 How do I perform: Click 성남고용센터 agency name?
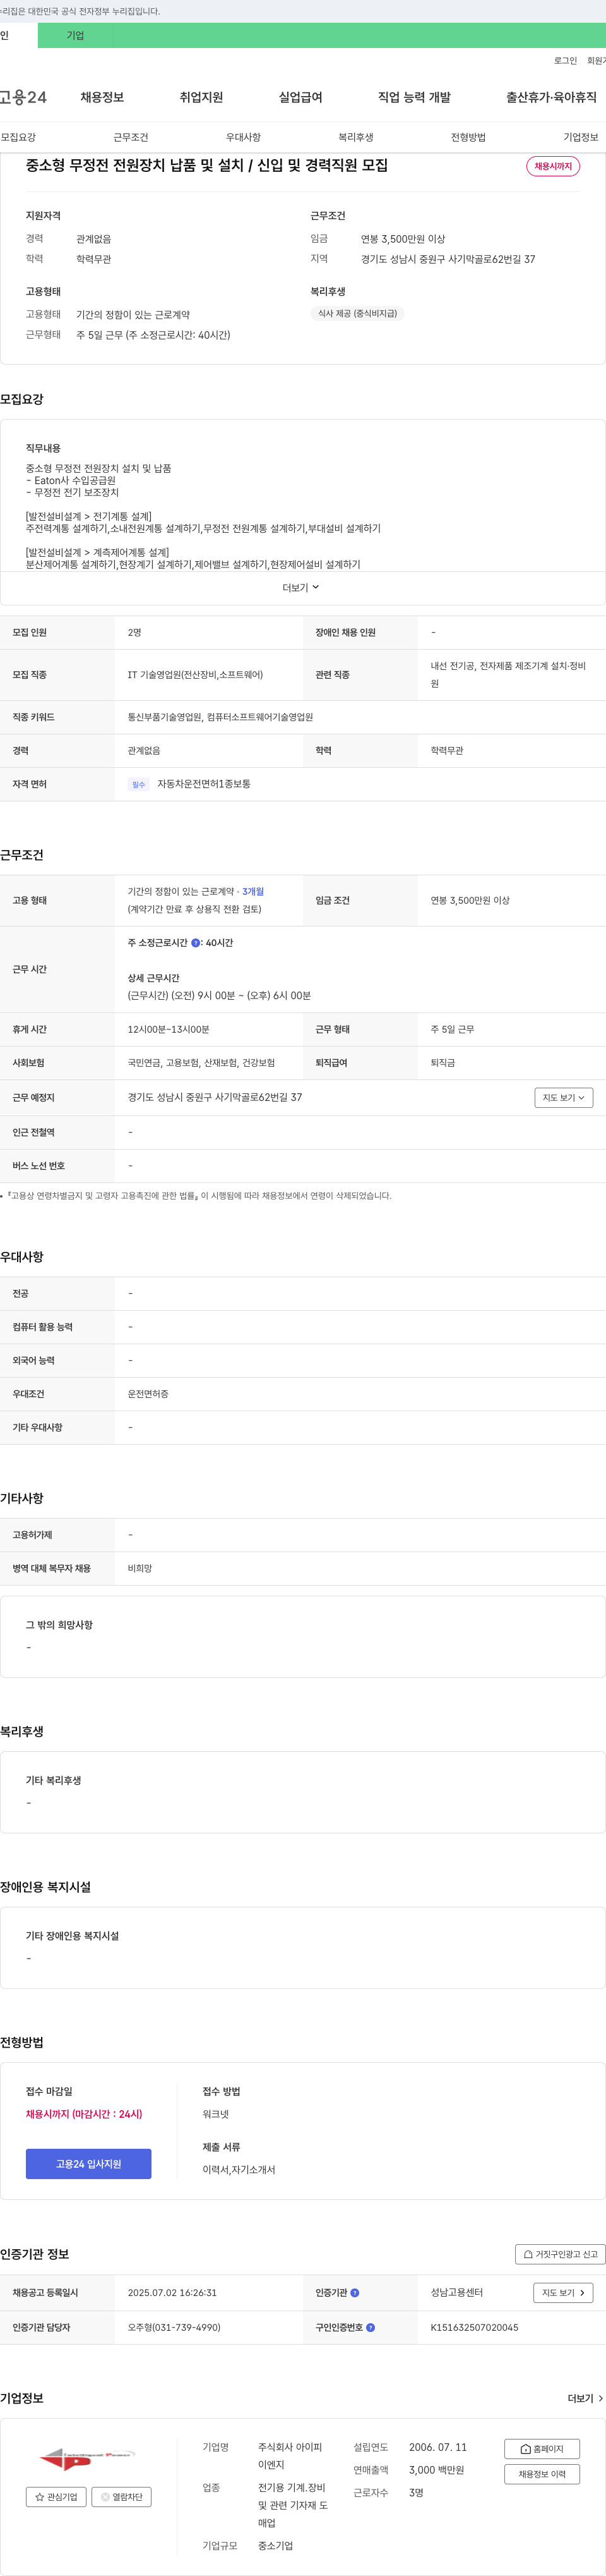tap(456, 2292)
